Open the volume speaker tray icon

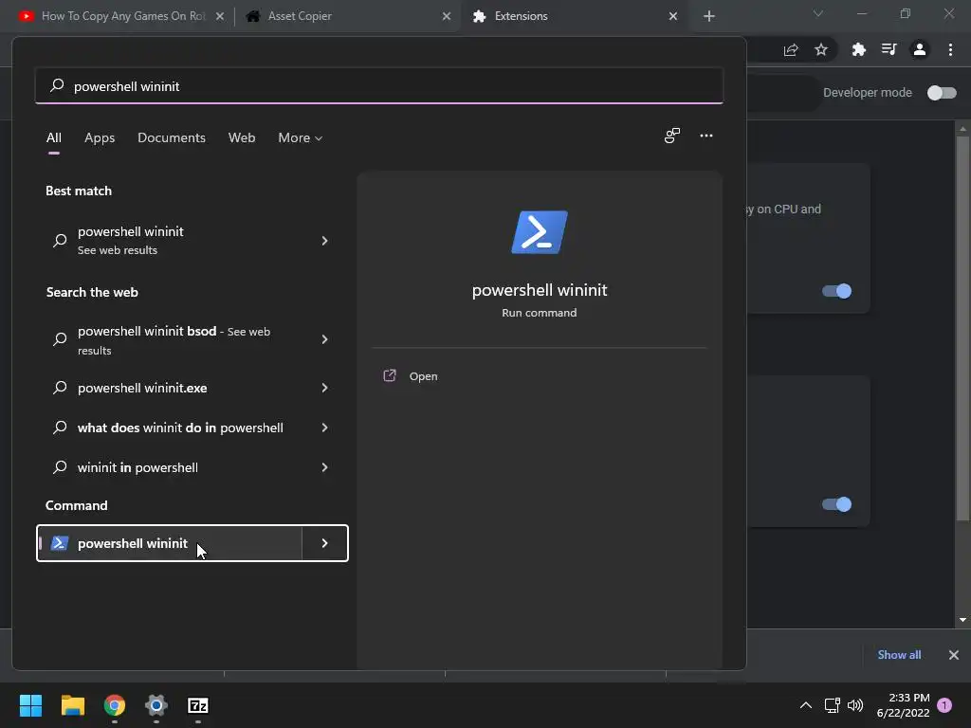855,705
